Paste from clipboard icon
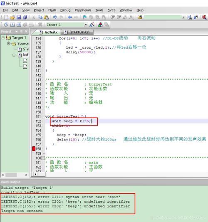 (46, 17)
